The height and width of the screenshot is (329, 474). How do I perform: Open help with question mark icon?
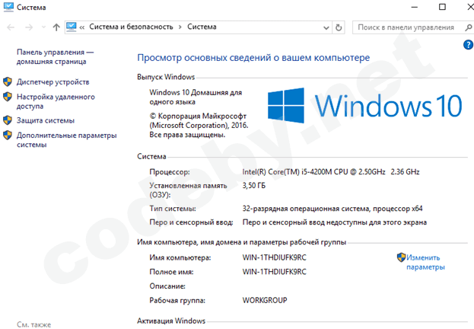click(x=468, y=45)
